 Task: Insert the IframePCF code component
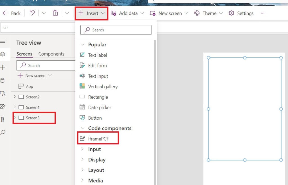tap(98, 138)
